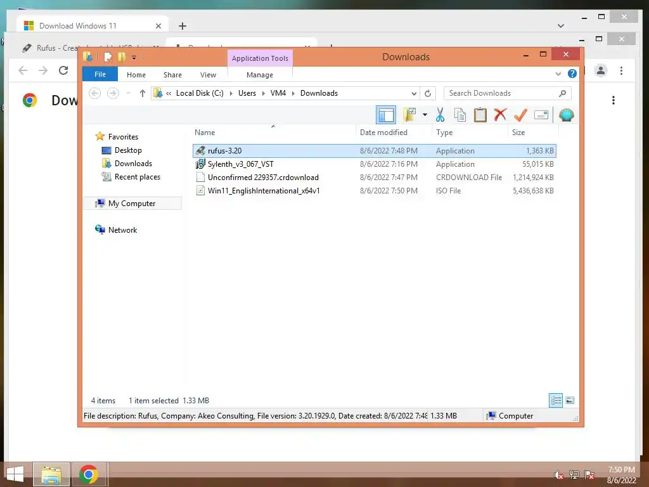
Task: Open Windows Start button
Action: coord(15,474)
